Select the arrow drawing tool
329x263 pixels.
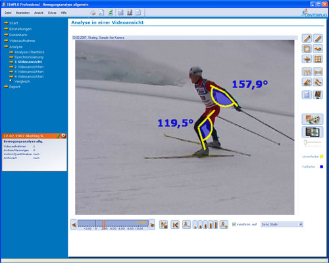click(x=307, y=38)
